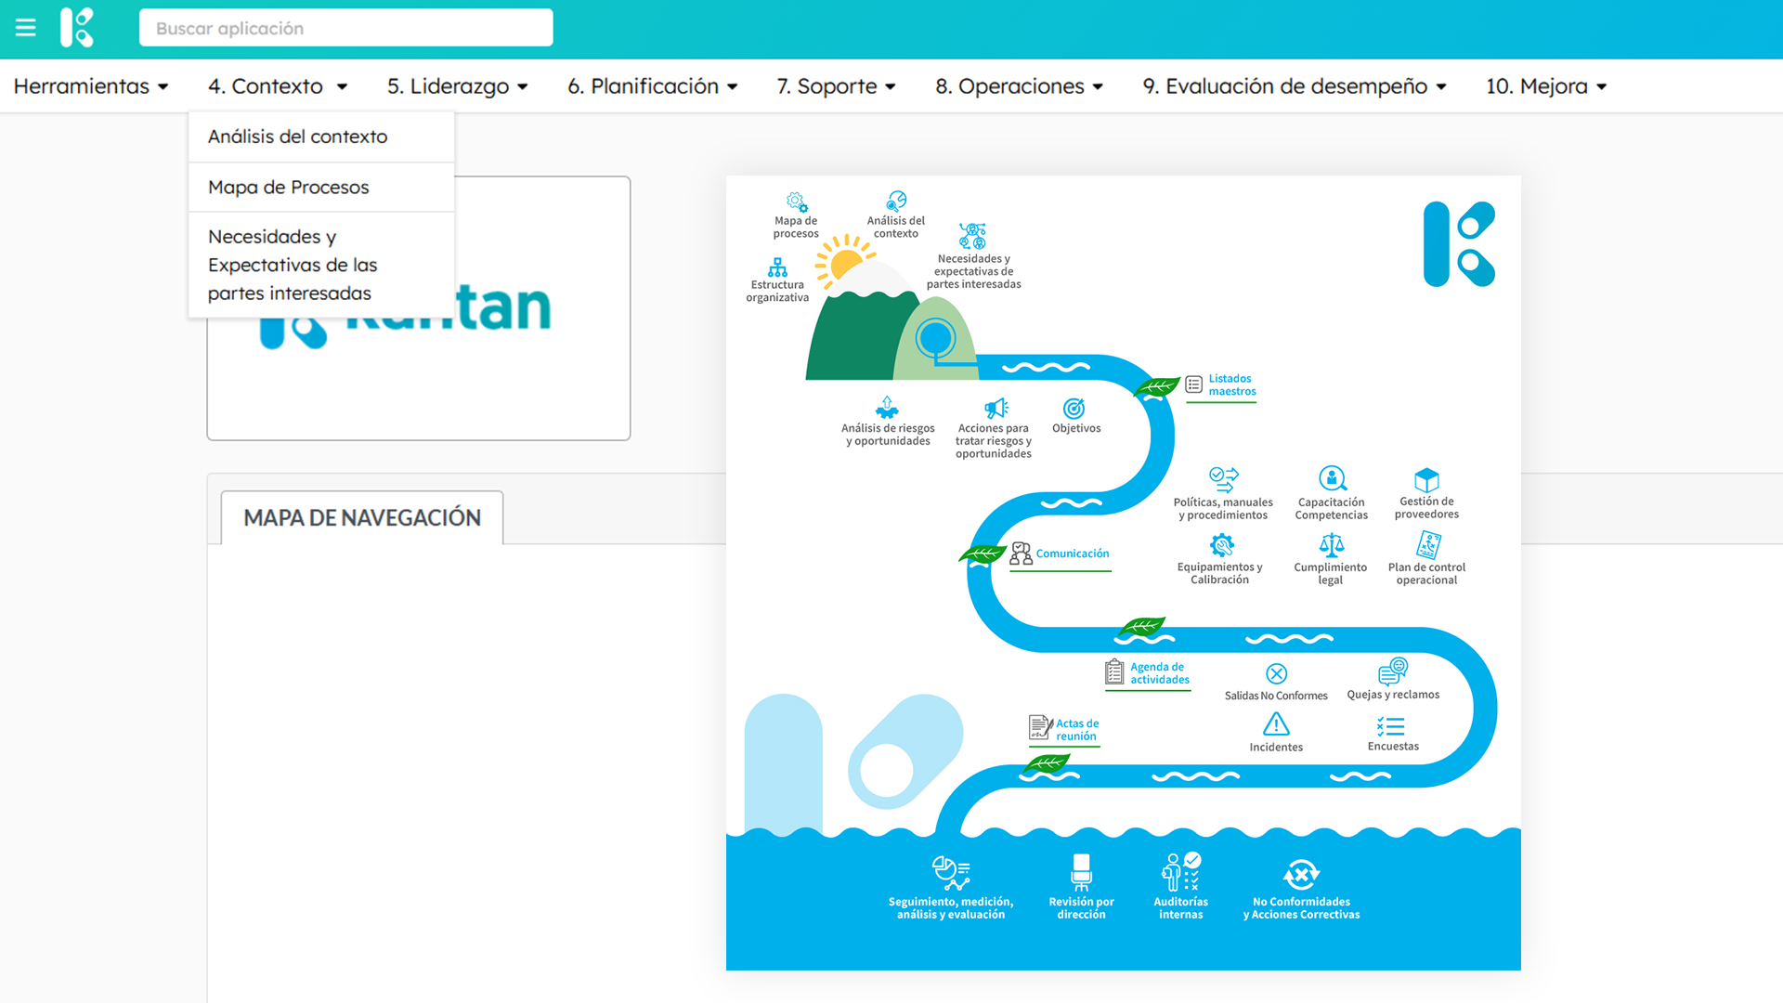Image resolution: width=1783 pixels, height=1003 pixels.
Task: Switch to MAPA DE NAVEGACIÓN tab
Action: coord(362,517)
